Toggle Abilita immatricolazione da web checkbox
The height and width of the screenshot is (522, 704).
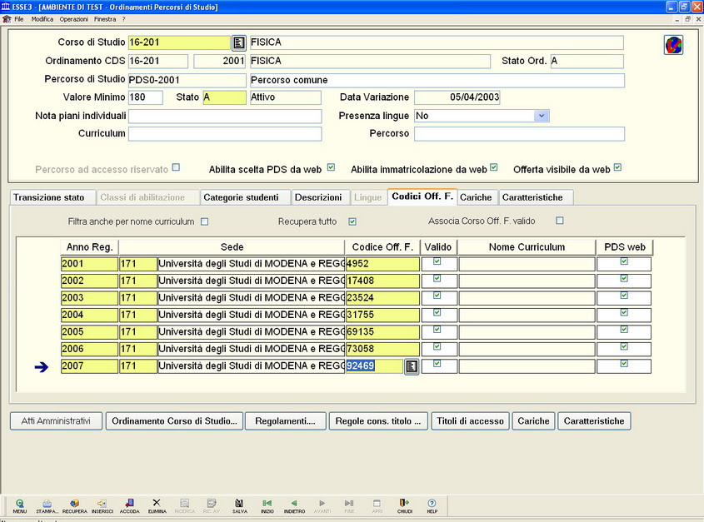pos(494,167)
